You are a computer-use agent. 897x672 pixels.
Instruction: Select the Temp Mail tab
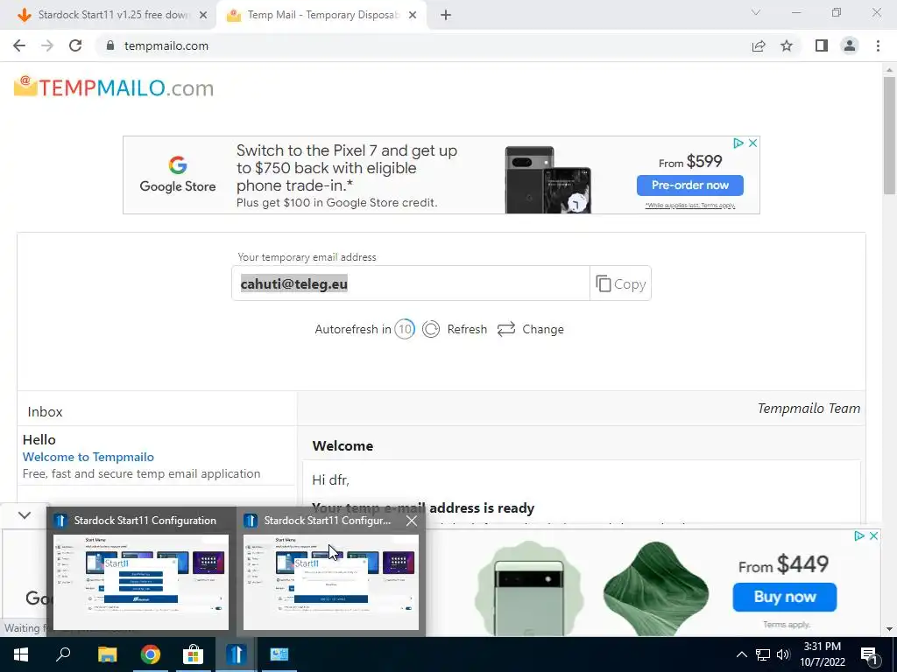click(x=322, y=15)
